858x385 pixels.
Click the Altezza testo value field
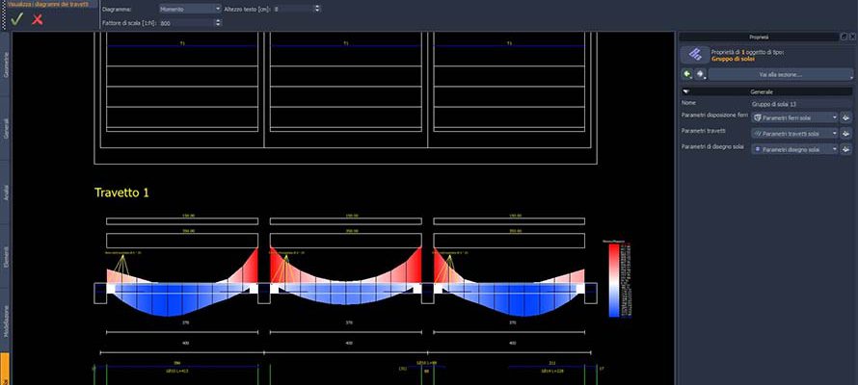[293, 9]
